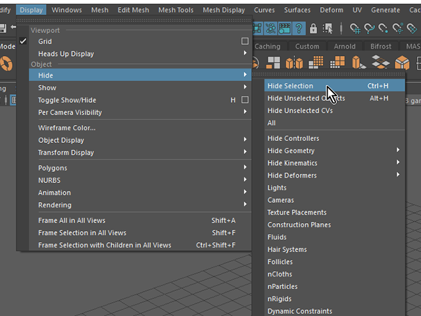Toggle the surfaces selection mask icon
Screen dimensions: 421x316
tap(257, 28)
